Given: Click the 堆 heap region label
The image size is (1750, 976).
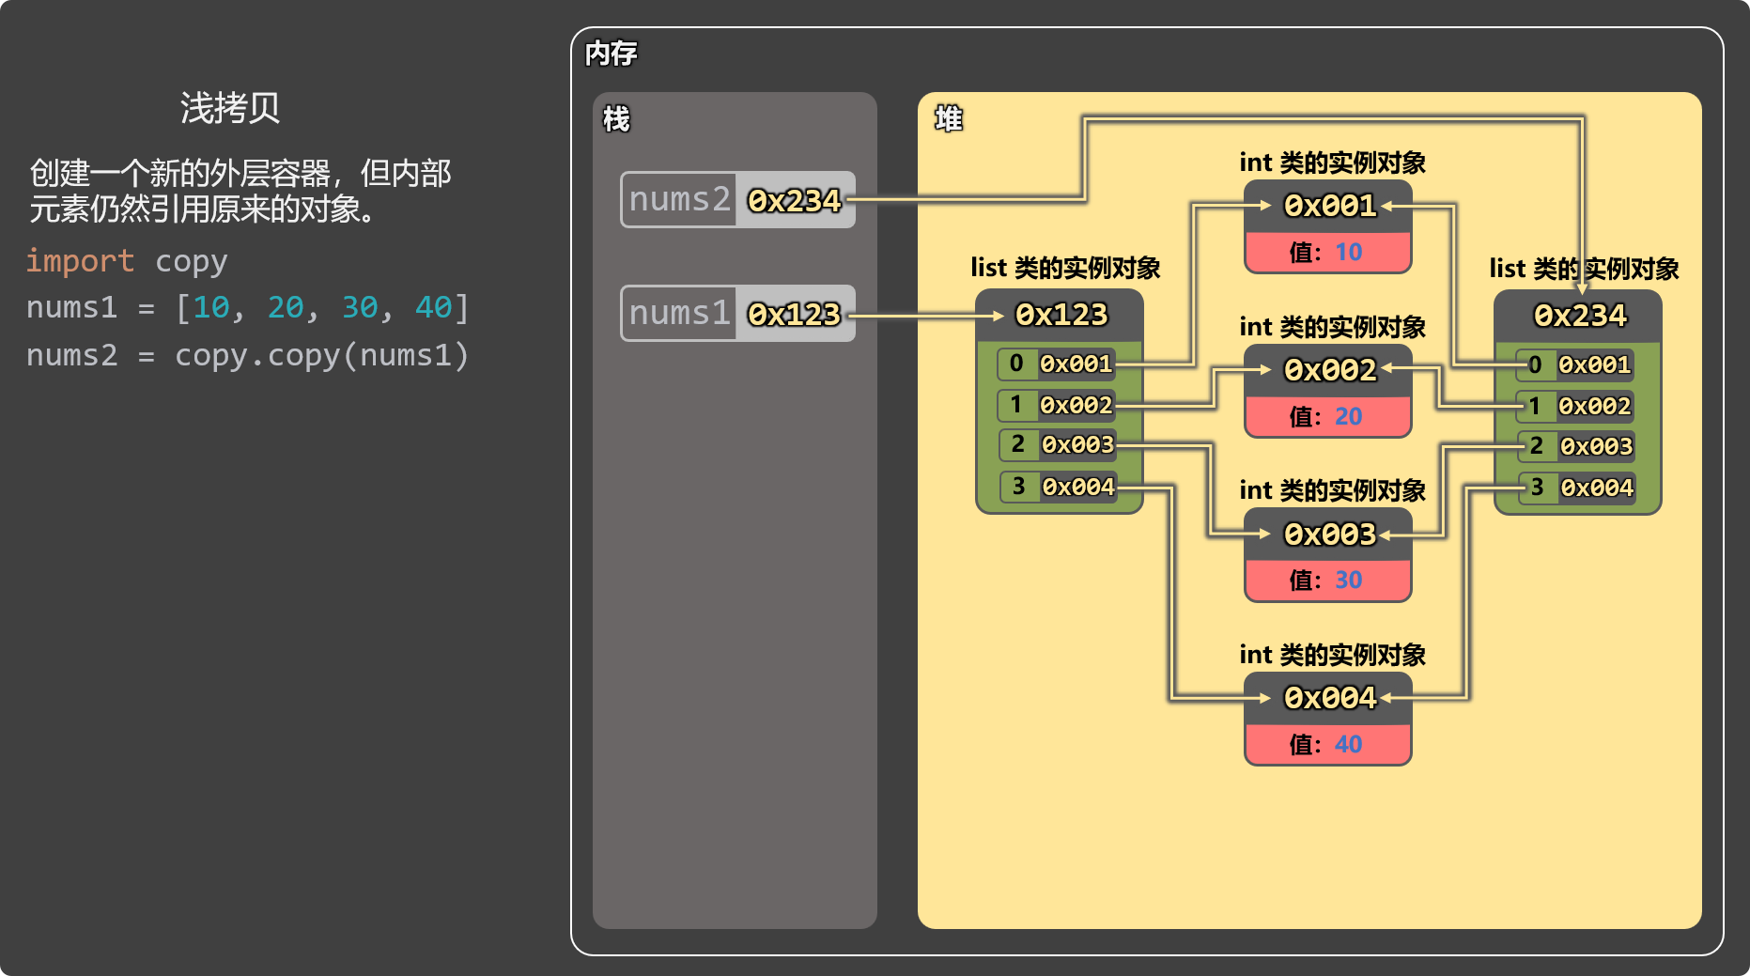Looking at the screenshot, I should point(949,118).
